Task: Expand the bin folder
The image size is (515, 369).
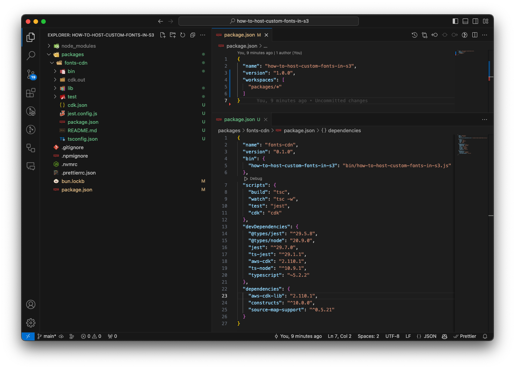Action: click(55, 71)
